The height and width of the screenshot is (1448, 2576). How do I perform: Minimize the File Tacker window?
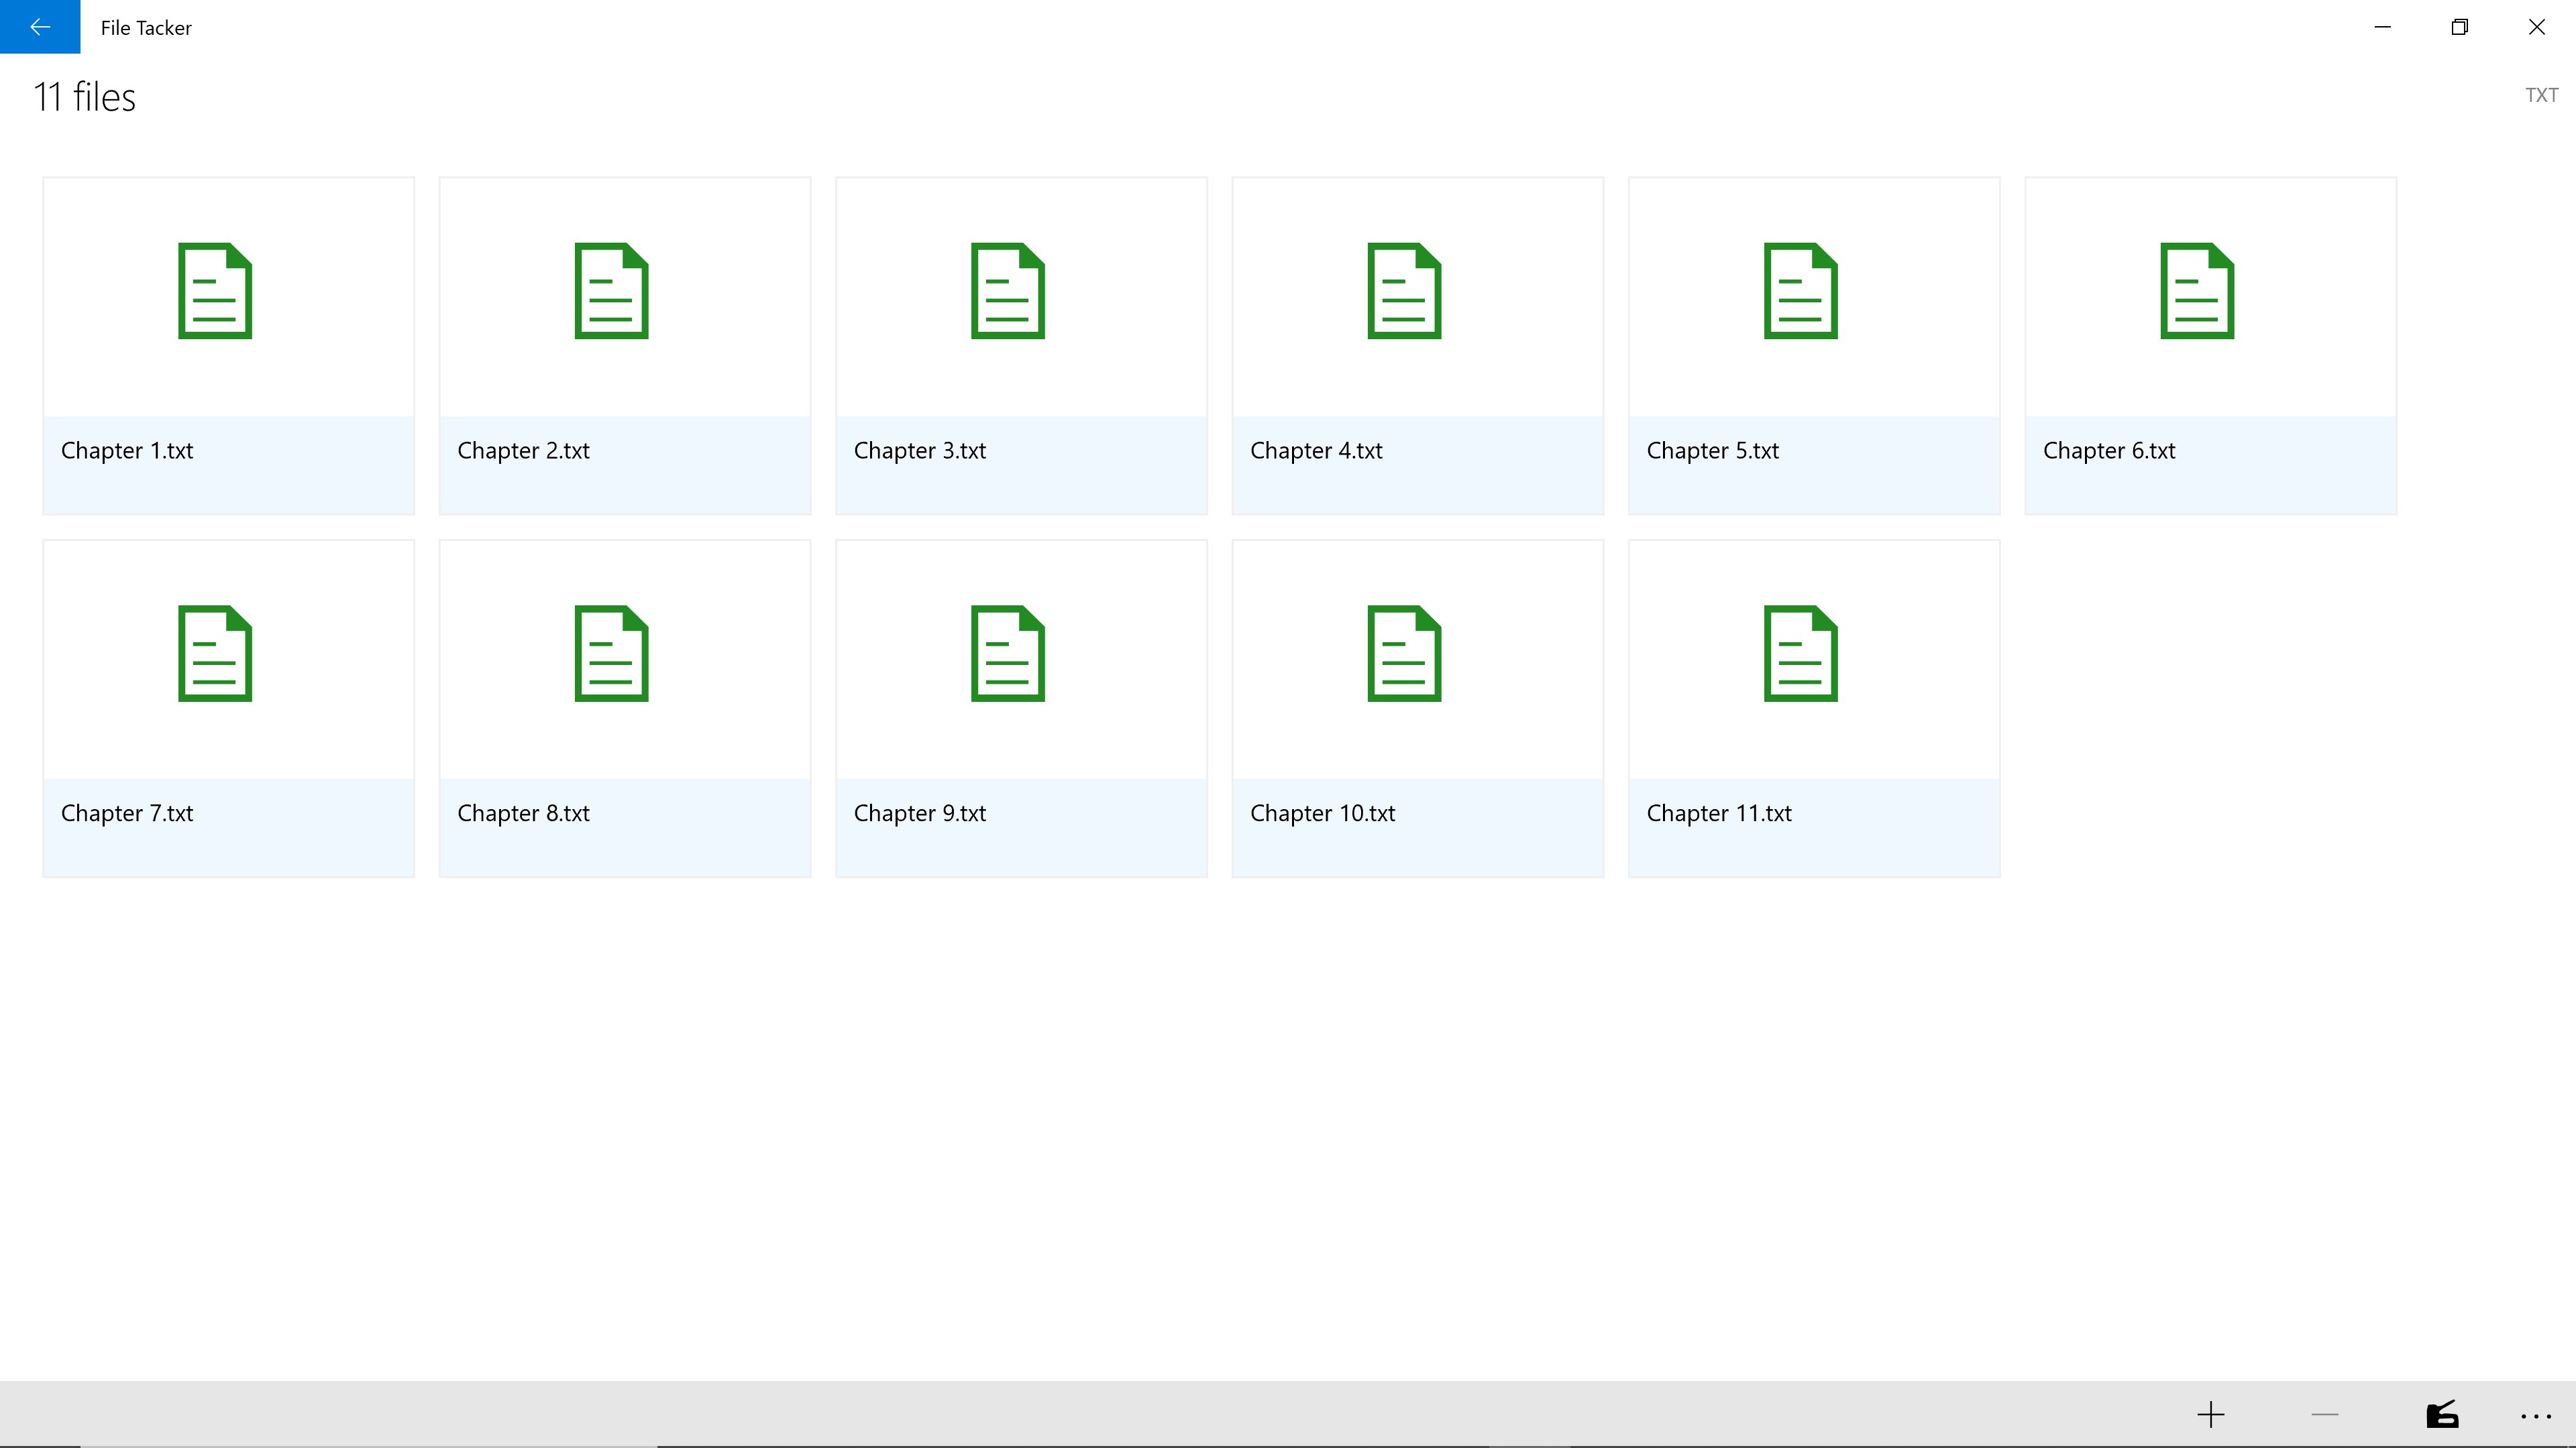tap(2383, 27)
